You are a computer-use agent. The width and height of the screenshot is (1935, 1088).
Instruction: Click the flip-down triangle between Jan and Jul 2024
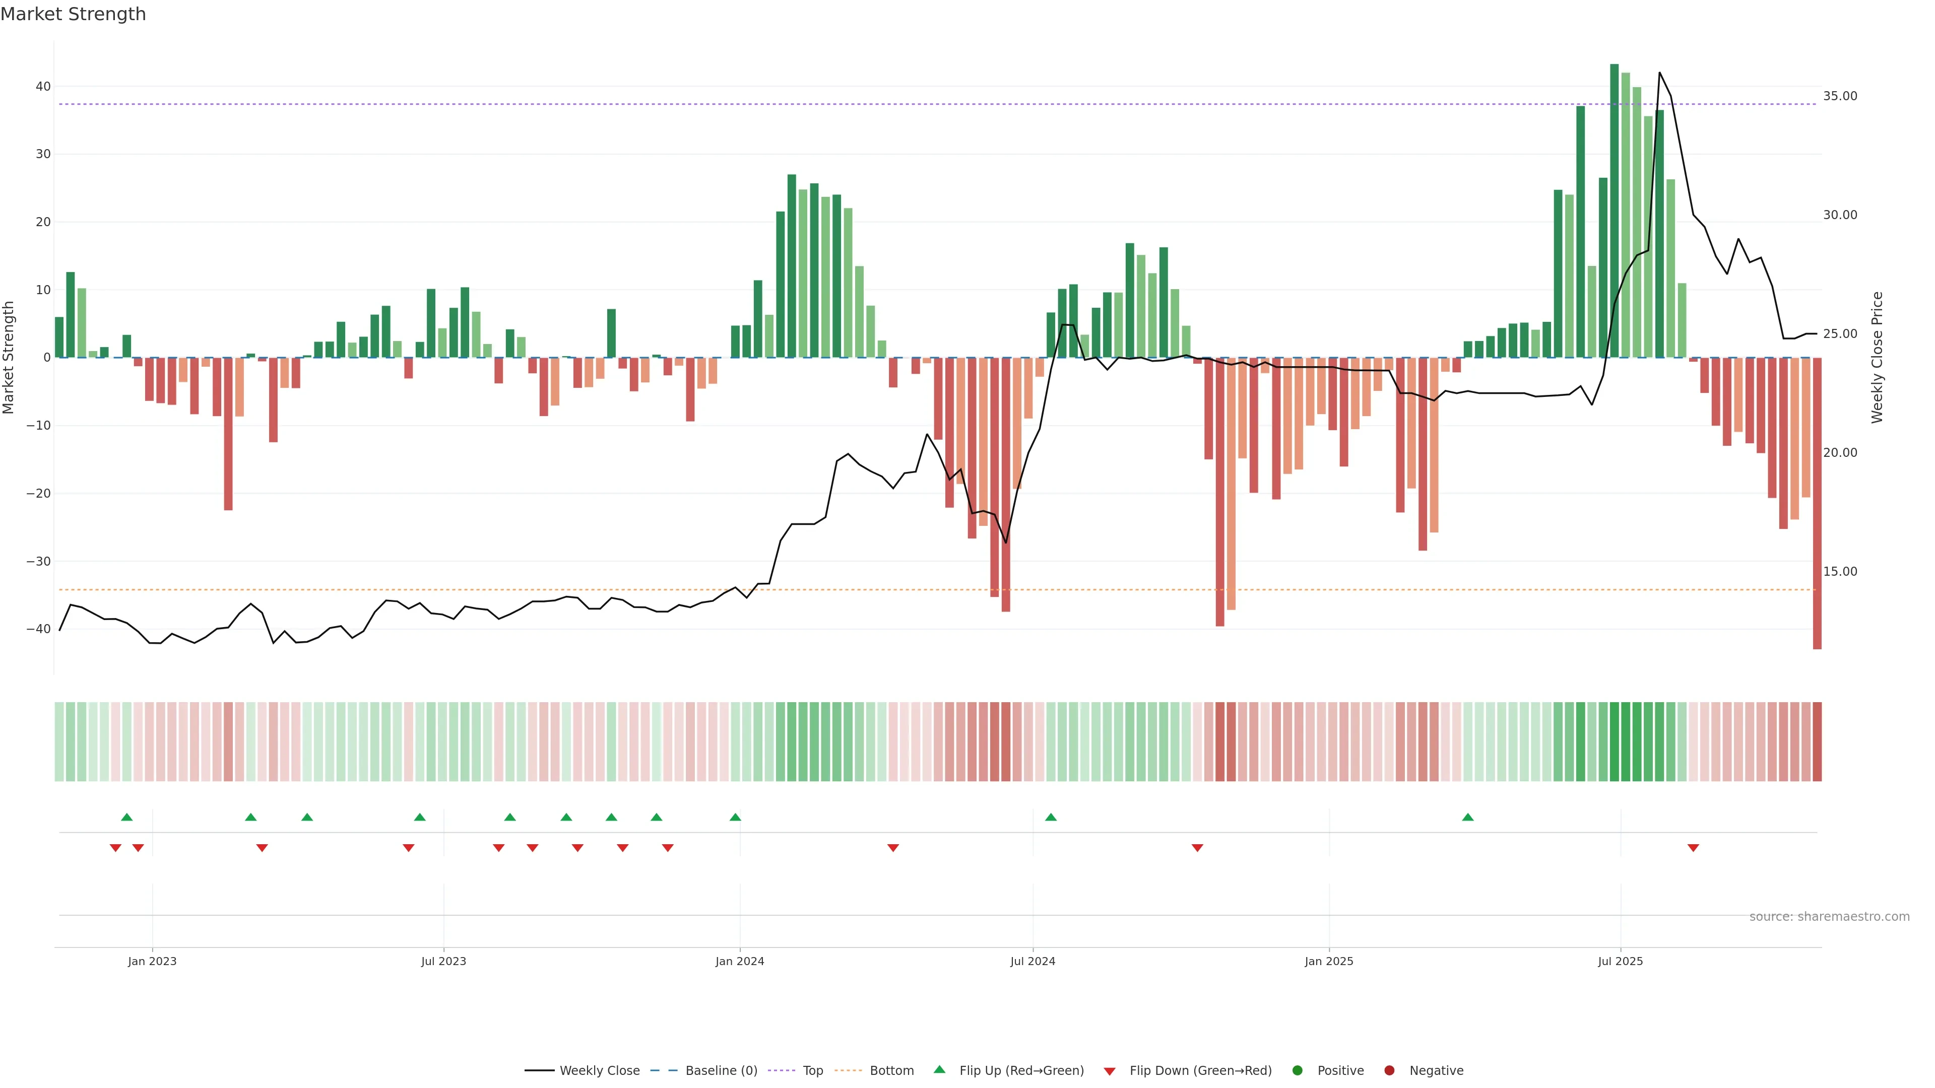tap(892, 848)
